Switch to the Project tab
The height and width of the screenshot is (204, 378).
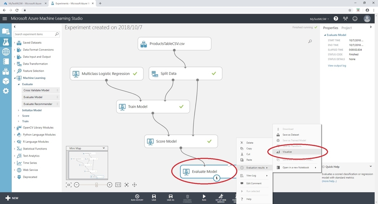pos(346,28)
